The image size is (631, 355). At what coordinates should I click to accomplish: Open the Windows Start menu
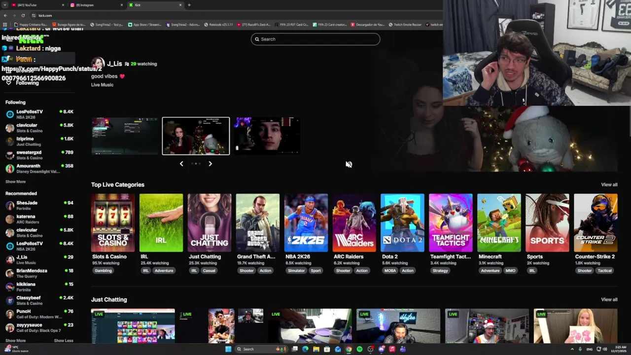(228, 349)
